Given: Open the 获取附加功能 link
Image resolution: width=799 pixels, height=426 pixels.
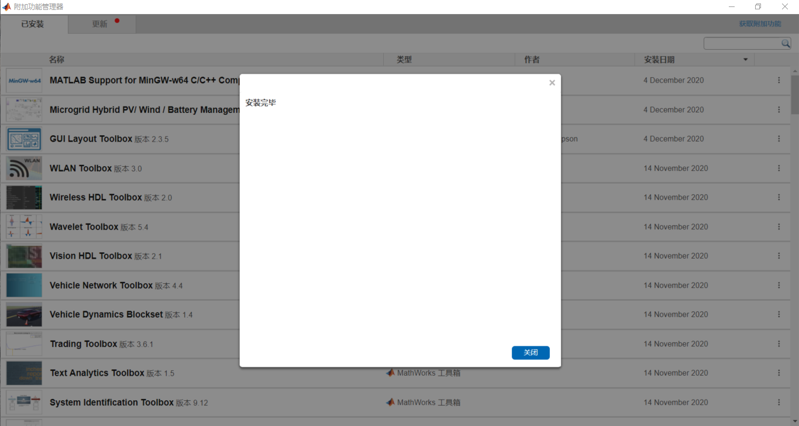Looking at the screenshot, I should click(760, 24).
